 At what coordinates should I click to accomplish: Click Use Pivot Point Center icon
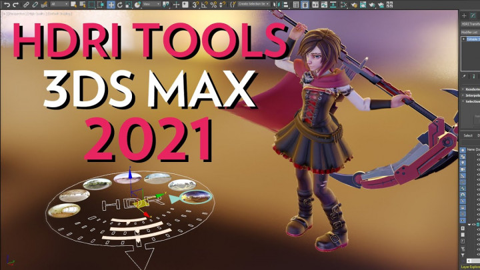click(x=165, y=5)
